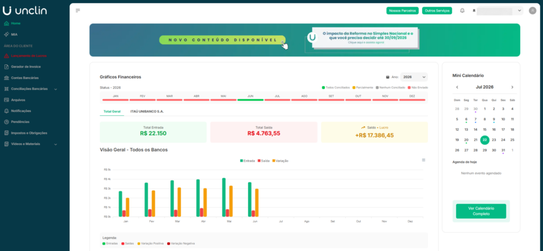Select day 31 in the mini calendar
Image resolution: width=543 pixels, height=251 pixels.
[x=503, y=150]
